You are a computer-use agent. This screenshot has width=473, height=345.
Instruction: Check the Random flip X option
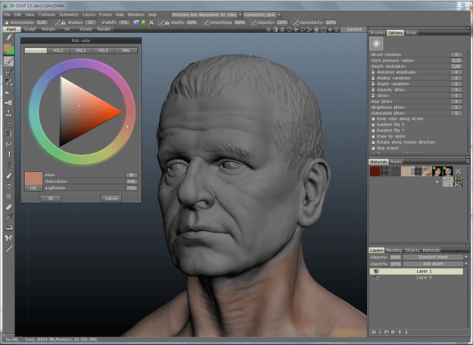(373, 125)
